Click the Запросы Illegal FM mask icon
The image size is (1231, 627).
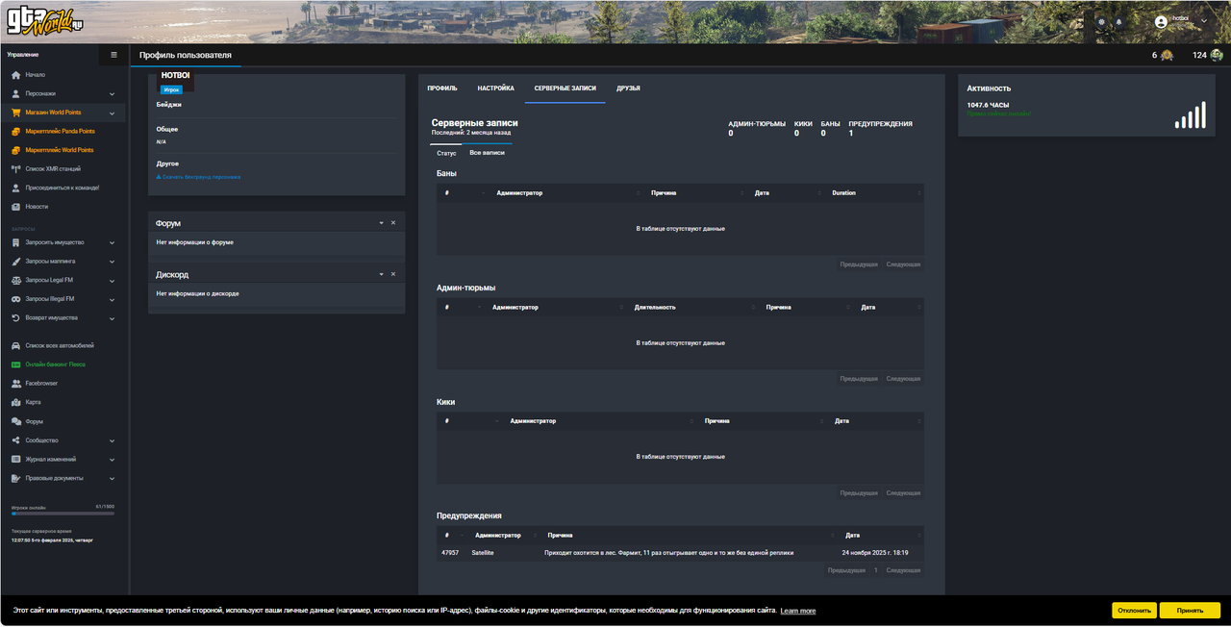[15, 299]
